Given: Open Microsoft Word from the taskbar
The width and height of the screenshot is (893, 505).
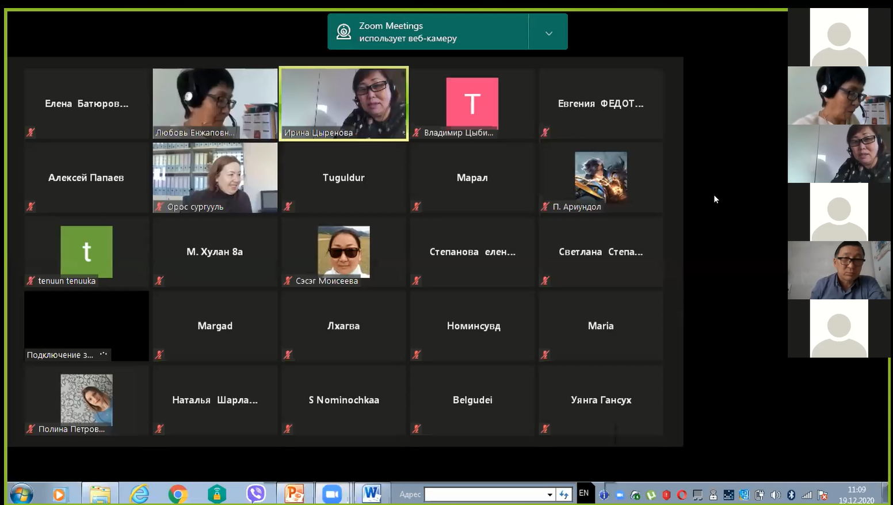Looking at the screenshot, I should pos(371,493).
